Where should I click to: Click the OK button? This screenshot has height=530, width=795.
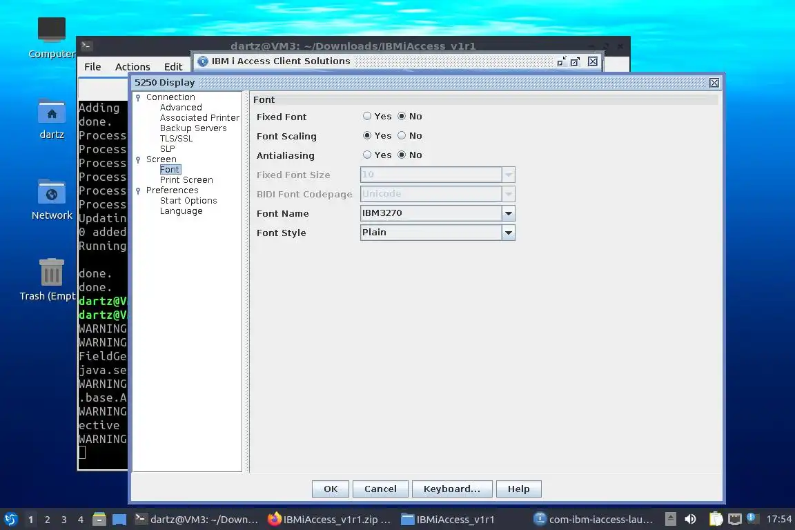point(330,489)
